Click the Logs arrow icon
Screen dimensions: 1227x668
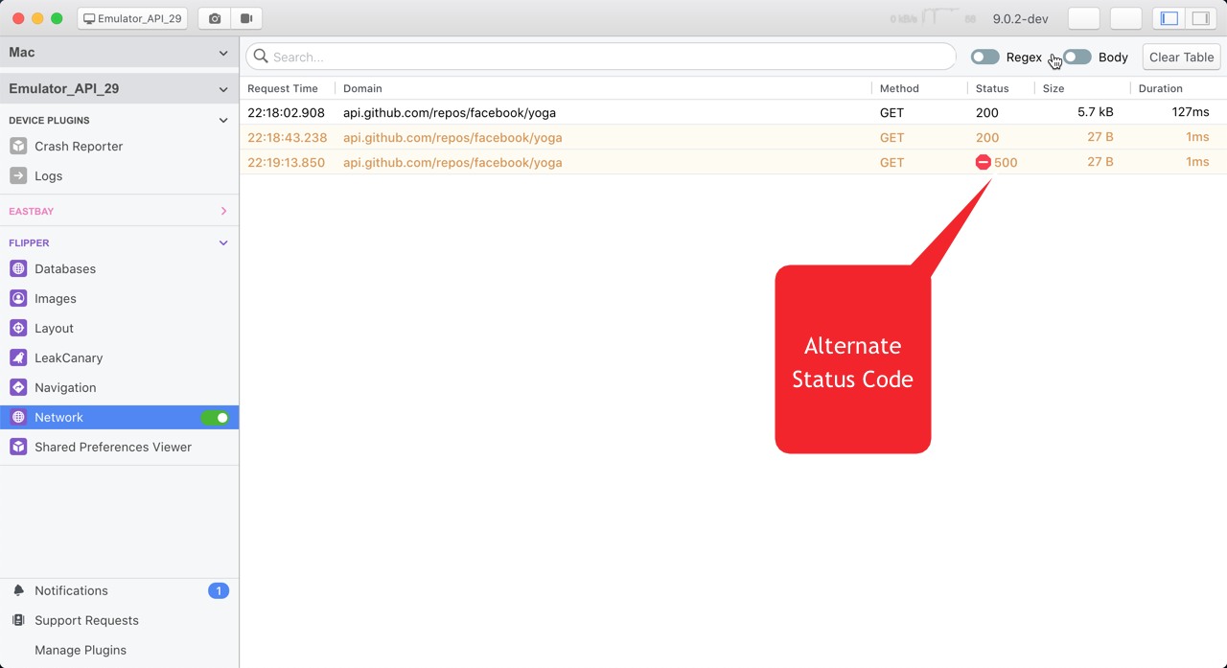pos(18,176)
